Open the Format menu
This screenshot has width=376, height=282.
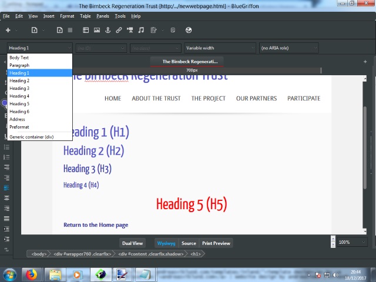pyautogui.click(x=67, y=16)
